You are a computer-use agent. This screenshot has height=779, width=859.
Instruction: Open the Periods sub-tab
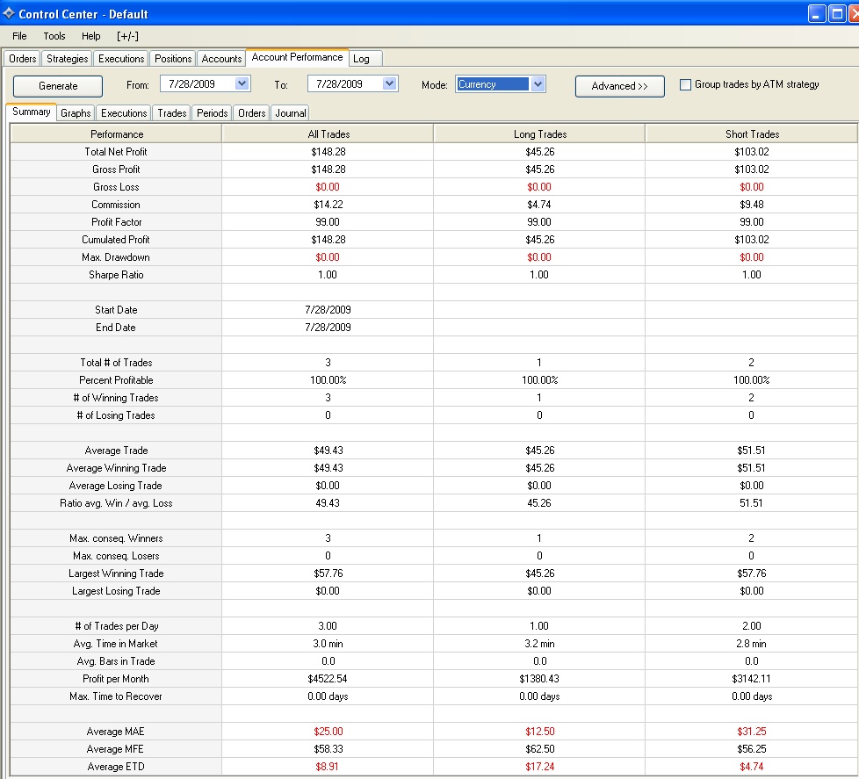pos(212,112)
